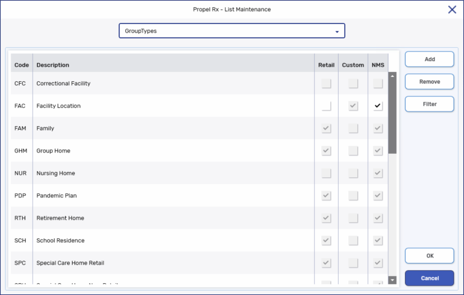Toggle Custom checkbox for Group Home

coord(353,151)
